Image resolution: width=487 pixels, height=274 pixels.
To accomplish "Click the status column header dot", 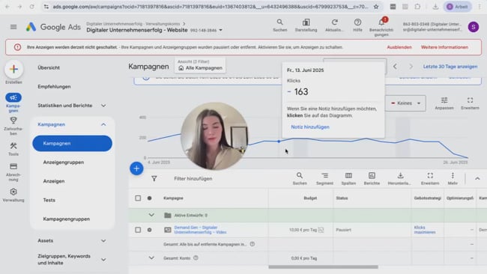I will click(149, 198).
